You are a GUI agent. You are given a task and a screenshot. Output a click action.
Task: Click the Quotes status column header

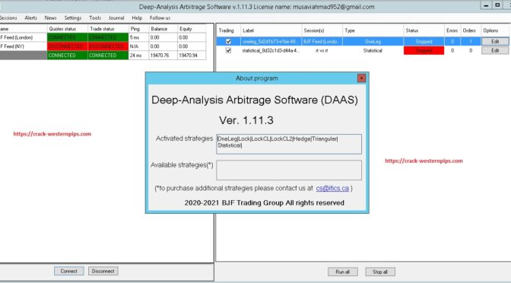click(68, 29)
